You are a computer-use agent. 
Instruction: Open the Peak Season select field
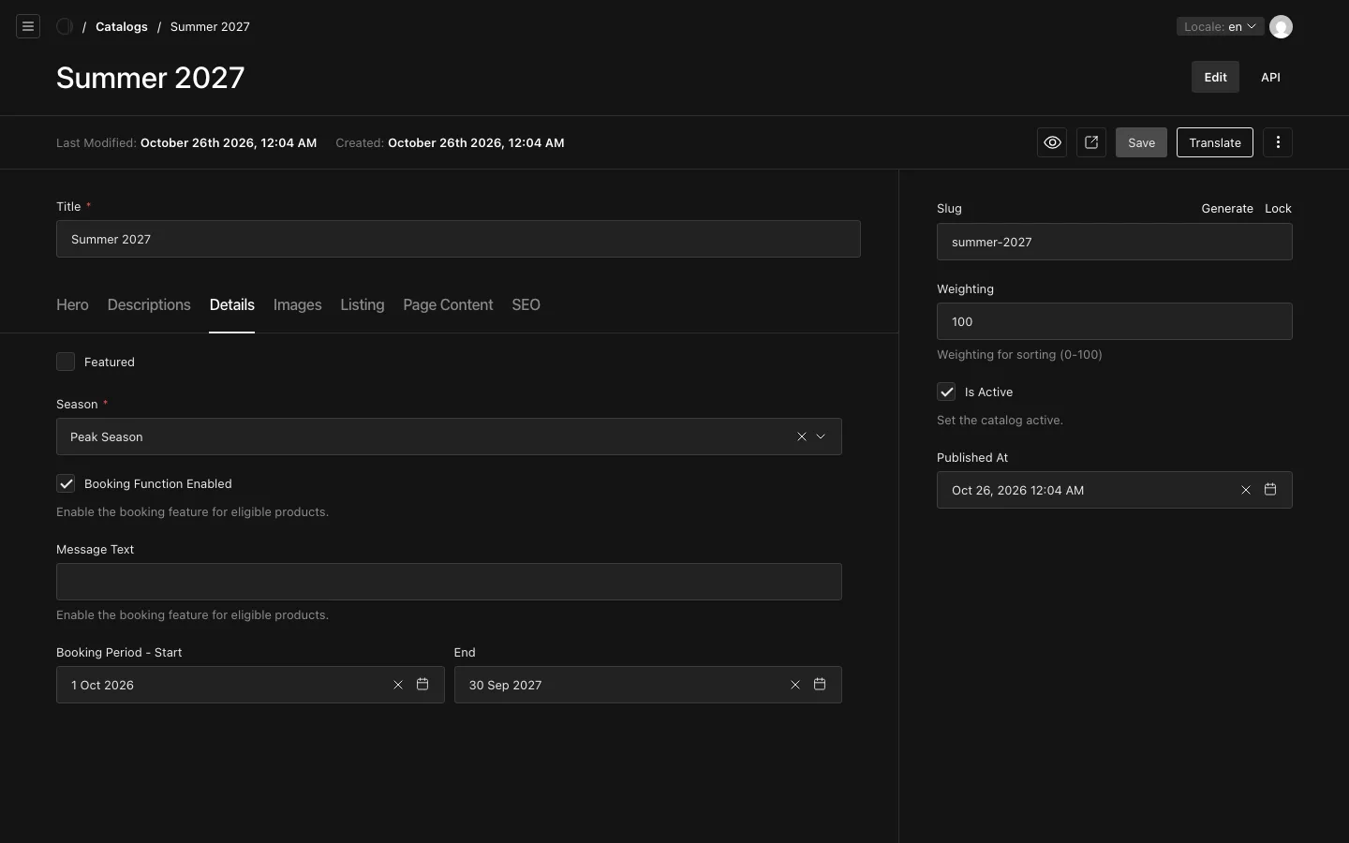449,436
